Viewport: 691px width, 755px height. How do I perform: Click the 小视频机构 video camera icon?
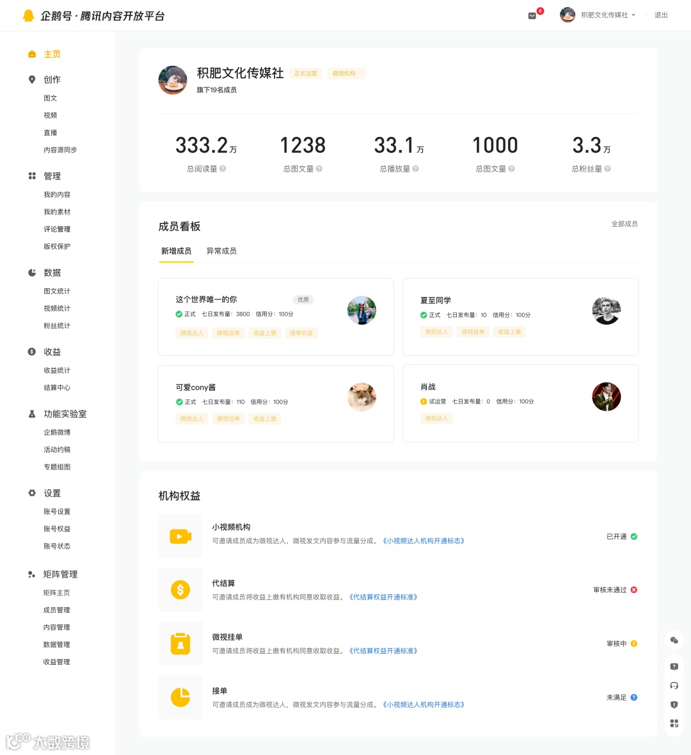pos(180,536)
